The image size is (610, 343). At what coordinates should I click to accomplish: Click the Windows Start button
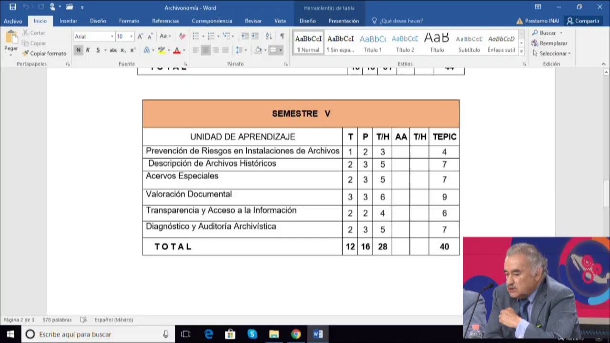click(10, 334)
